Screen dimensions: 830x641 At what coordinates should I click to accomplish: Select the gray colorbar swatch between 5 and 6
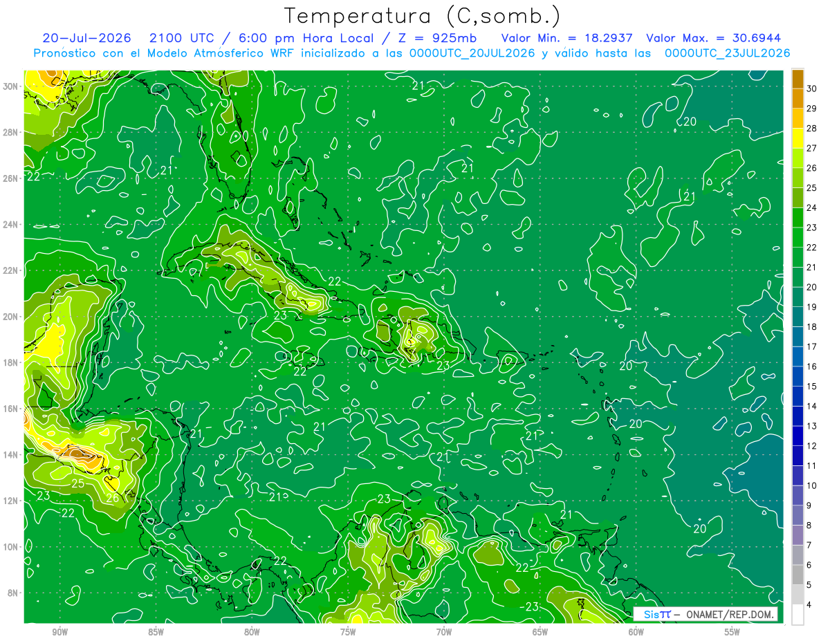pos(797,575)
